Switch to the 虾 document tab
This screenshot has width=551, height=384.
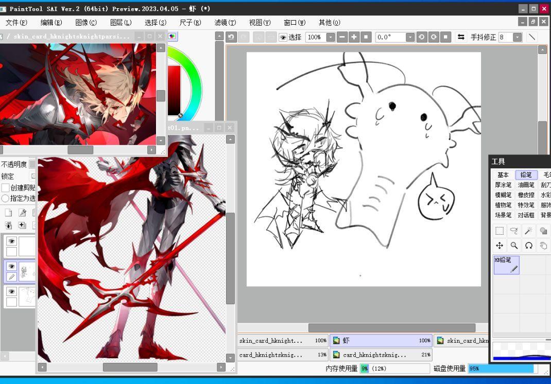click(381, 340)
